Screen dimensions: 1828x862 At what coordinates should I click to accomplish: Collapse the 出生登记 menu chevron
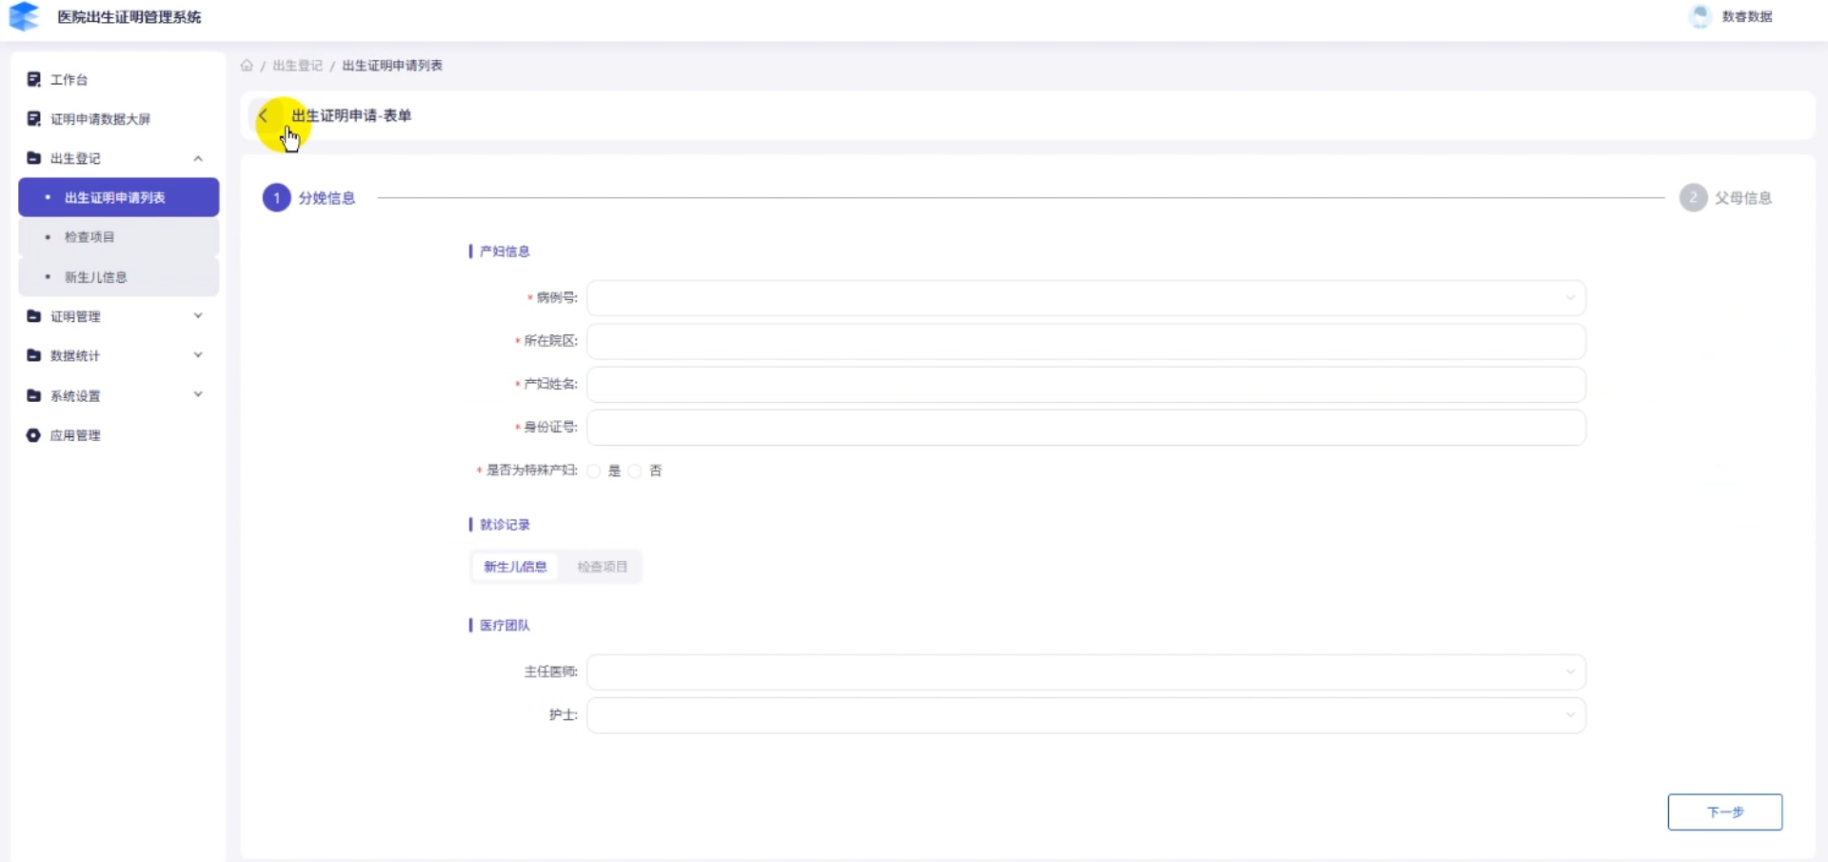[198, 158]
